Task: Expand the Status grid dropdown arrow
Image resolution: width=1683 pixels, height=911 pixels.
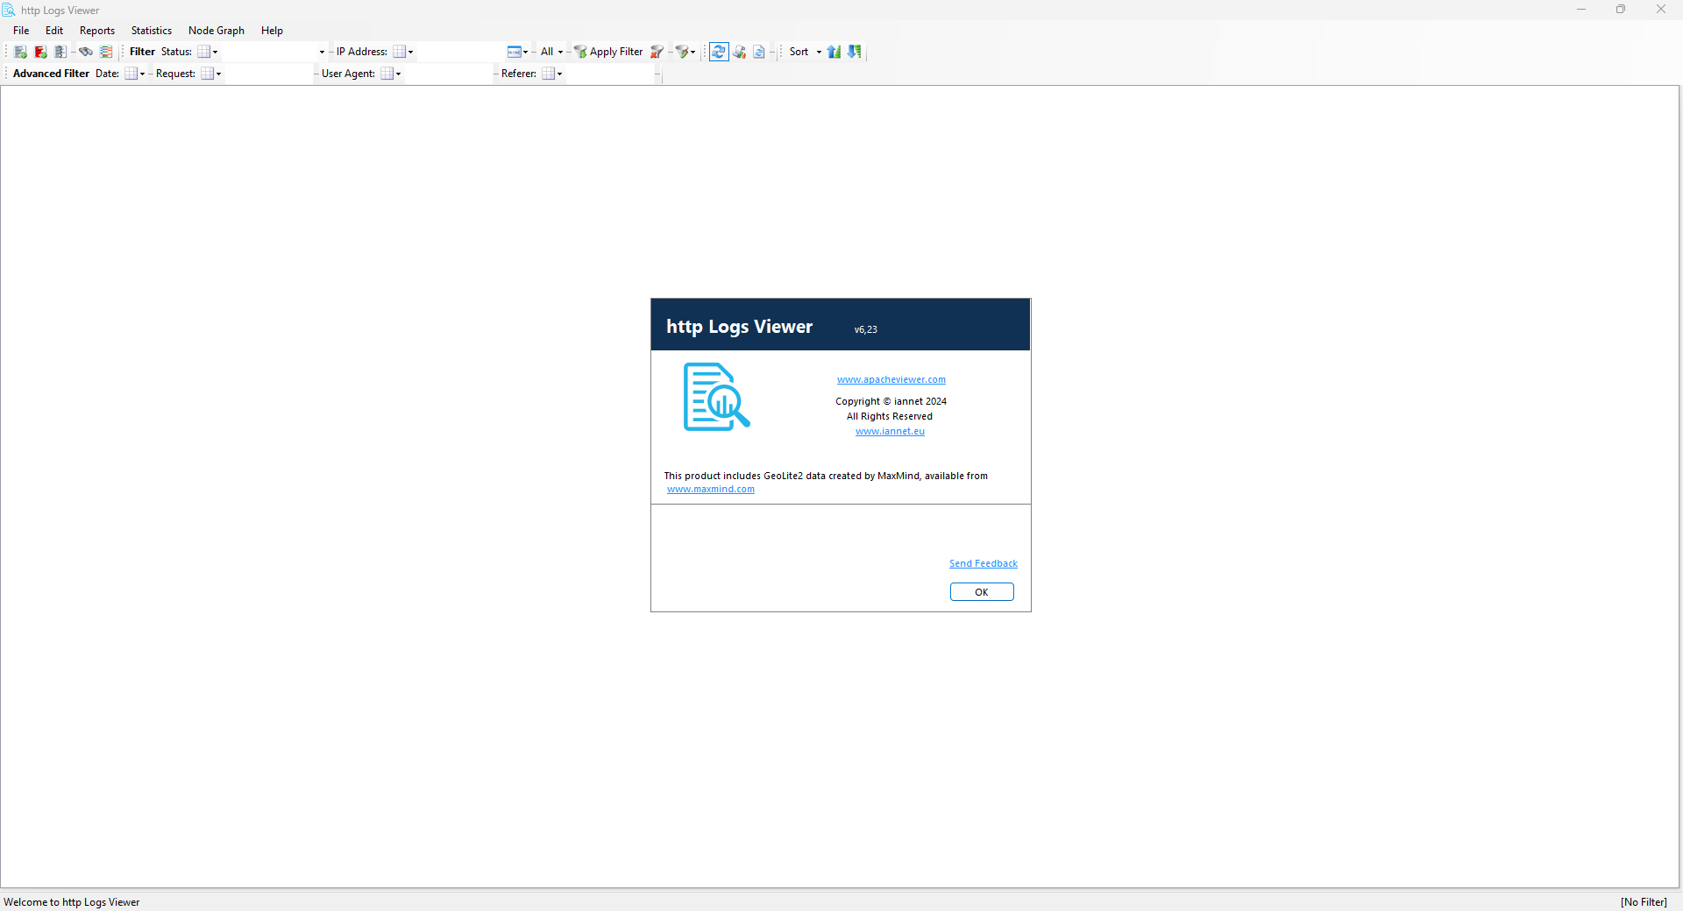Action: click(x=216, y=52)
